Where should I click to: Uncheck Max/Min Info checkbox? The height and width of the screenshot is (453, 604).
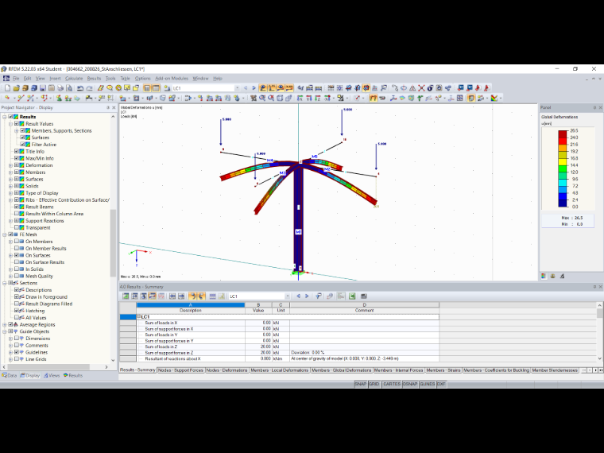pos(17,158)
